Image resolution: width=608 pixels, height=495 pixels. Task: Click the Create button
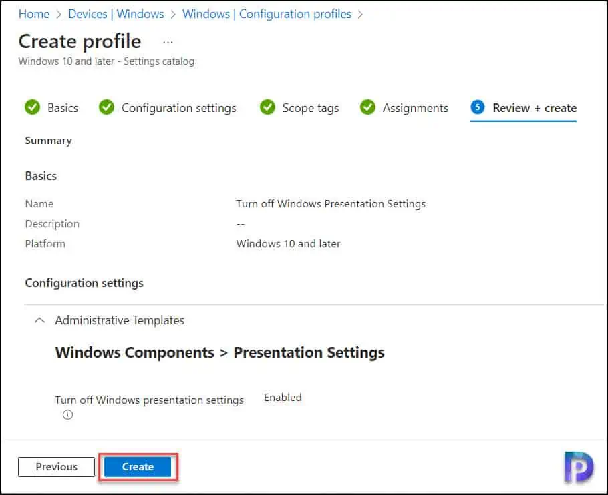(138, 467)
